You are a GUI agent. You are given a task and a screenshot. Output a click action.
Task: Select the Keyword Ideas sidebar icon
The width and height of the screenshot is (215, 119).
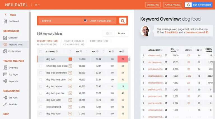tap(5, 45)
